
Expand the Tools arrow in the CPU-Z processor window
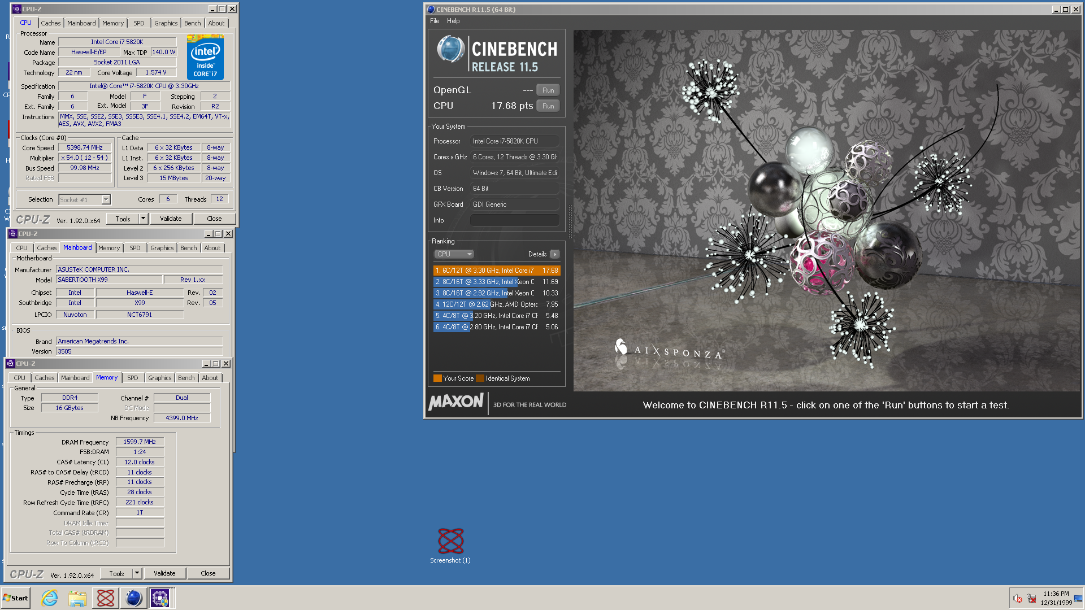[x=143, y=219]
